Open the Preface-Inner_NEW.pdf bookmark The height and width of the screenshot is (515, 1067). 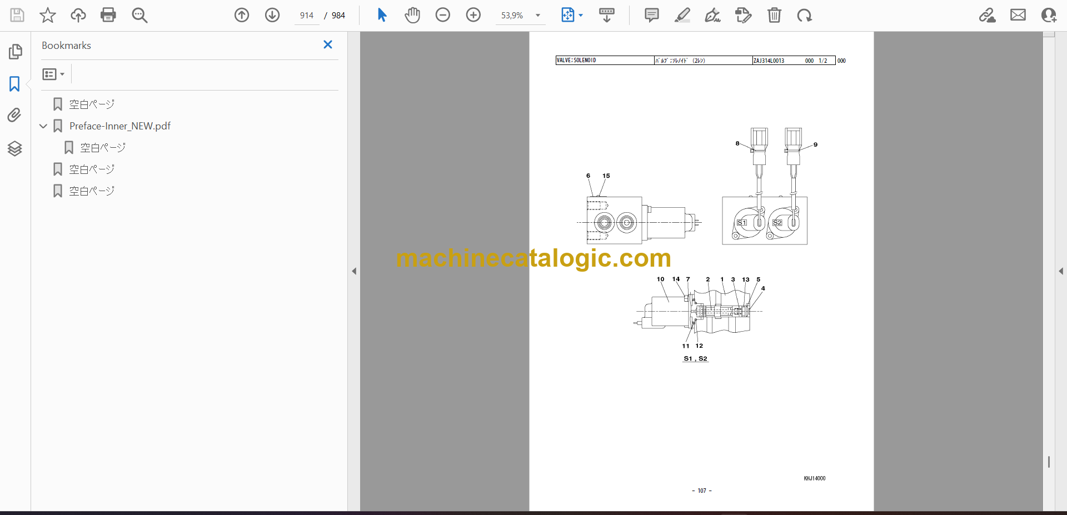(120, 126)
